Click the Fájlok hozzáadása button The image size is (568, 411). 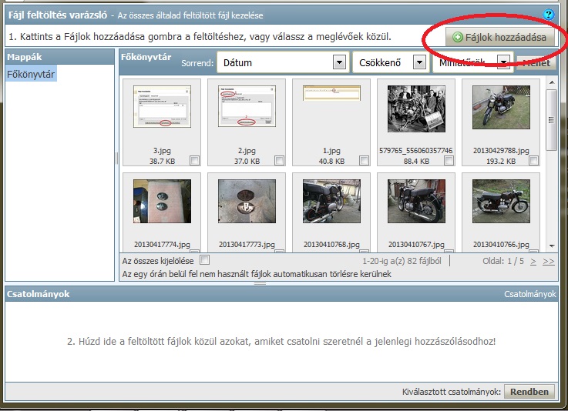tap(499, 37)
